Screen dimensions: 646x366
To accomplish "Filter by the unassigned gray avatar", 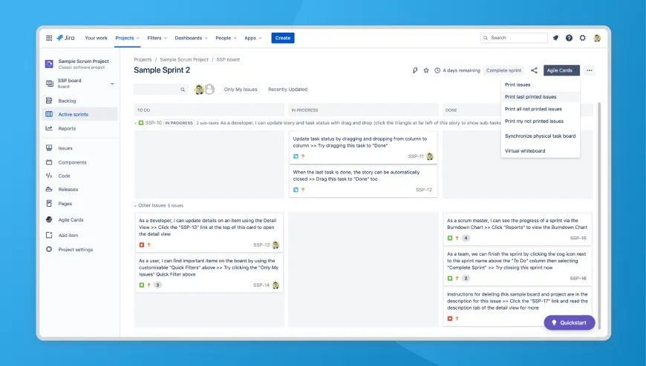I will (210, 90).
